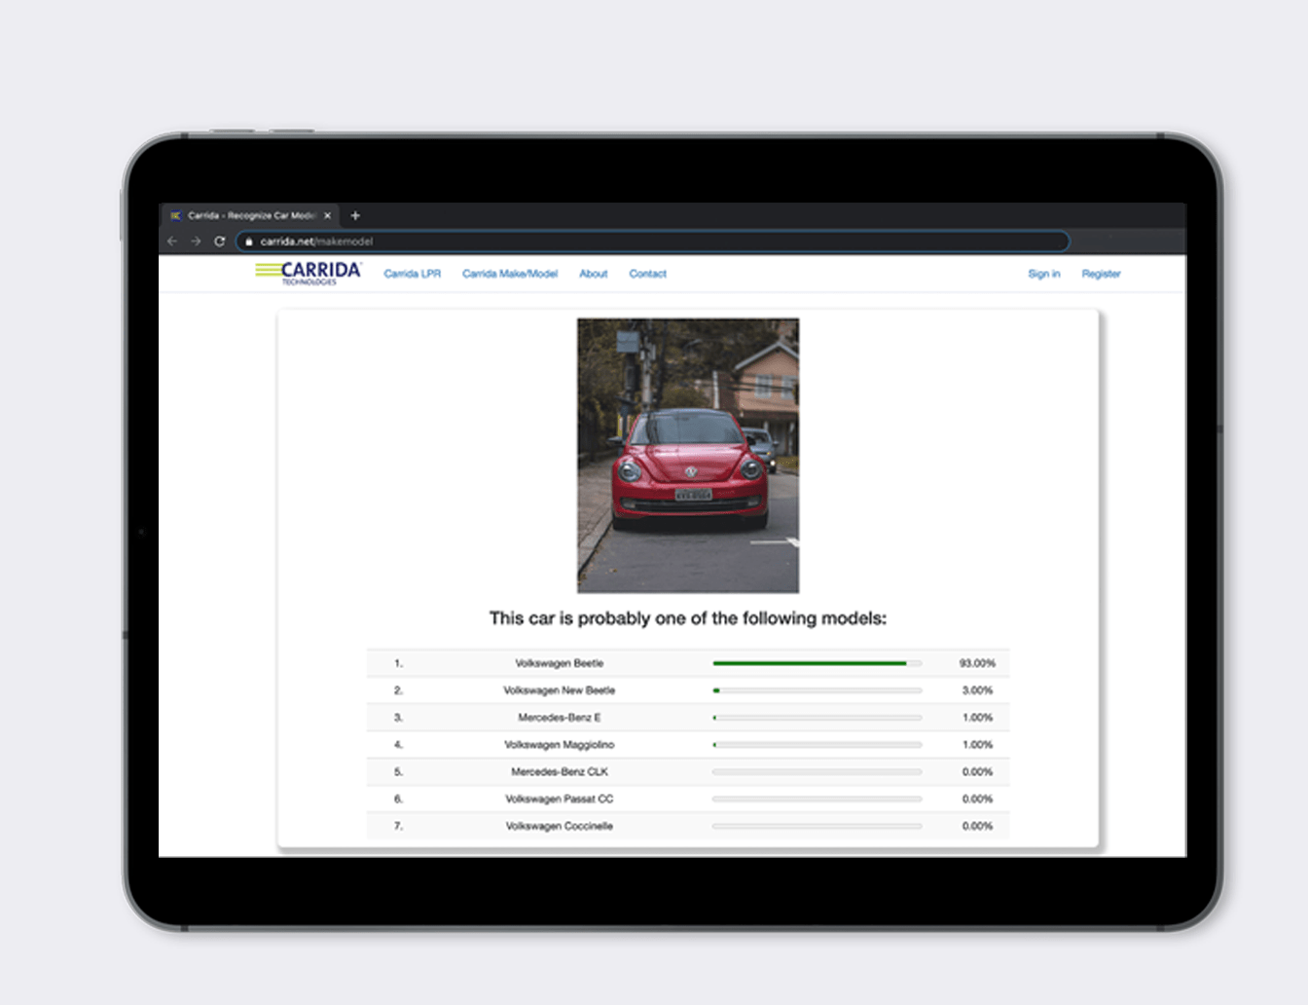This screenshot has width=1308, height=1005.
Task: Click the Register link
Action: [x=1102, y=274]
